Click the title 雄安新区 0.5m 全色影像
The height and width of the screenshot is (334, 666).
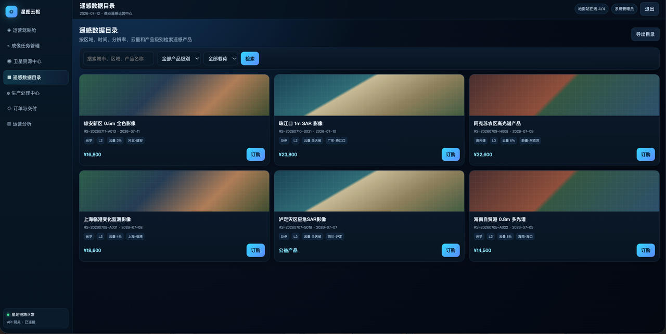click(110, 124)
